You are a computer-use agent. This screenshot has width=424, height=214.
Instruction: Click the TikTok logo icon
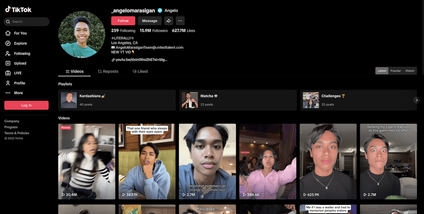click(x=8, y=9)
